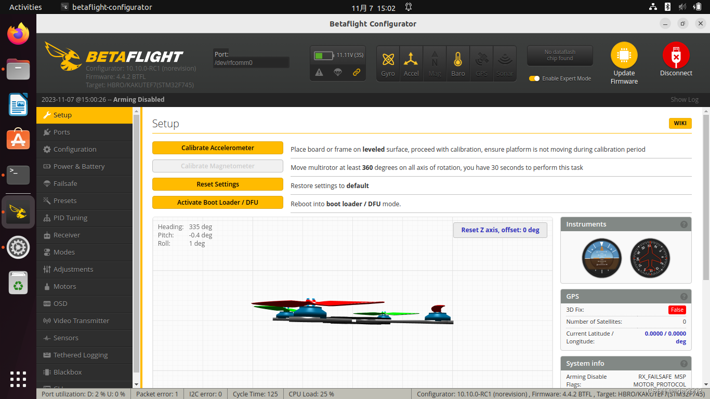Click Reset Settings button
The width and height of the screenshot is (710, 399).
(218, 184)
